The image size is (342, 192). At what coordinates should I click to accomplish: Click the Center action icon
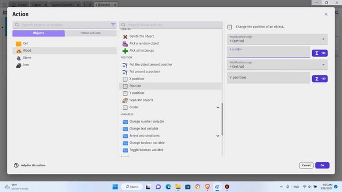coord(125,108)
